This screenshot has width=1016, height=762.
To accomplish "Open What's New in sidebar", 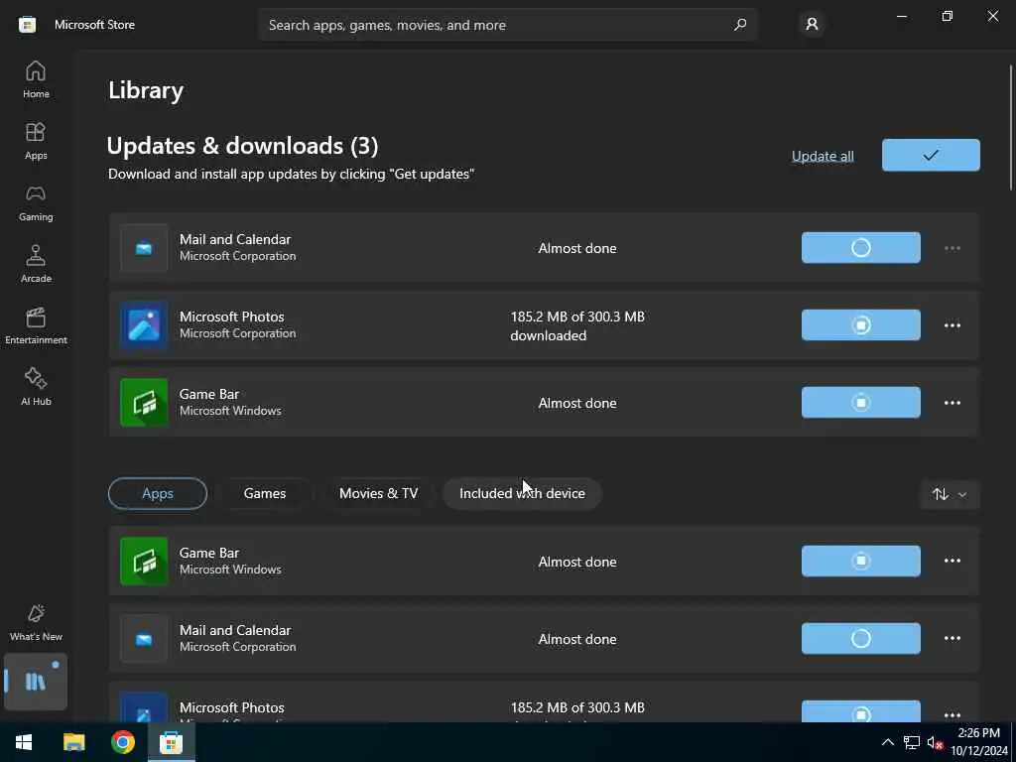I will tap(36, 622).
